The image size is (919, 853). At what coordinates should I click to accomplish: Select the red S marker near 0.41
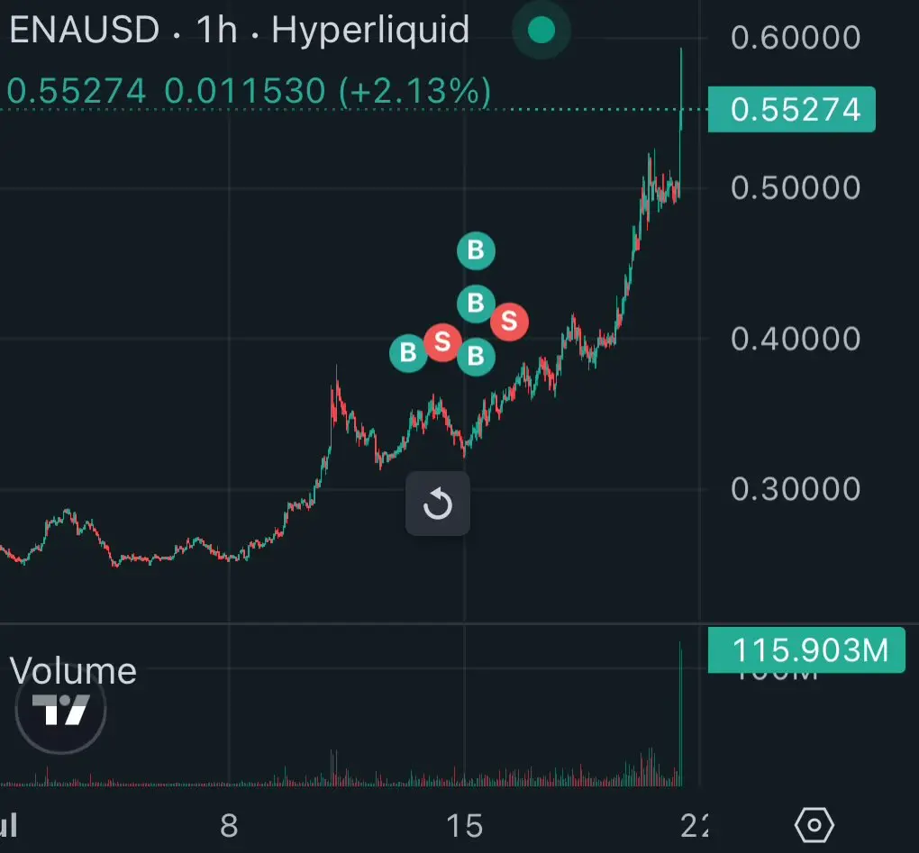pos(509,321)
